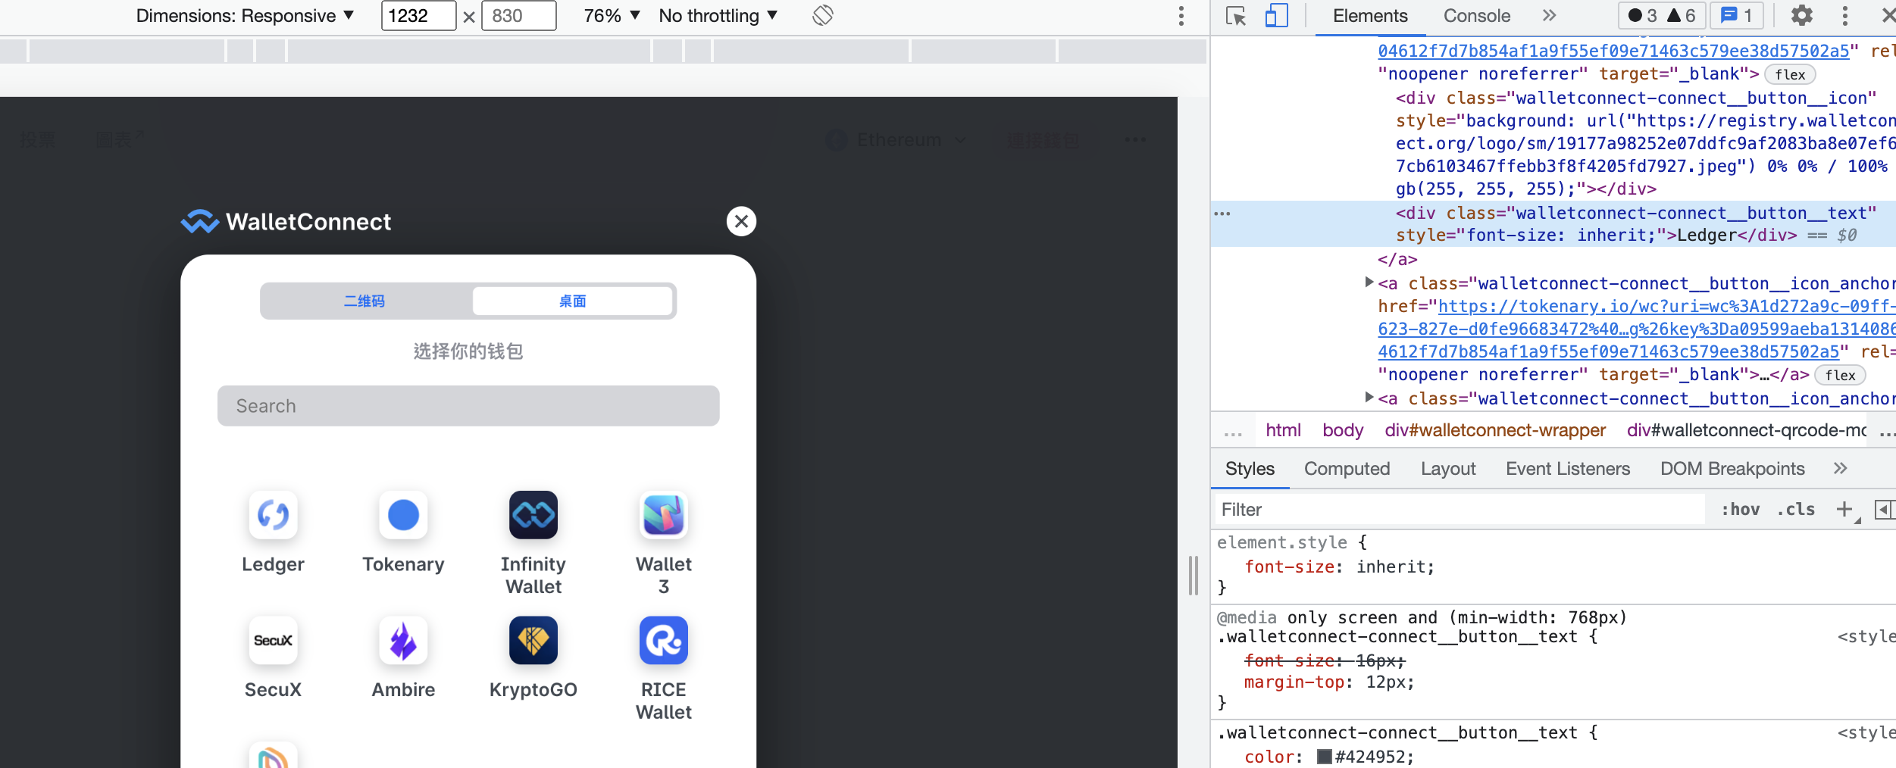Open the Layout tab

(1448, 469)
